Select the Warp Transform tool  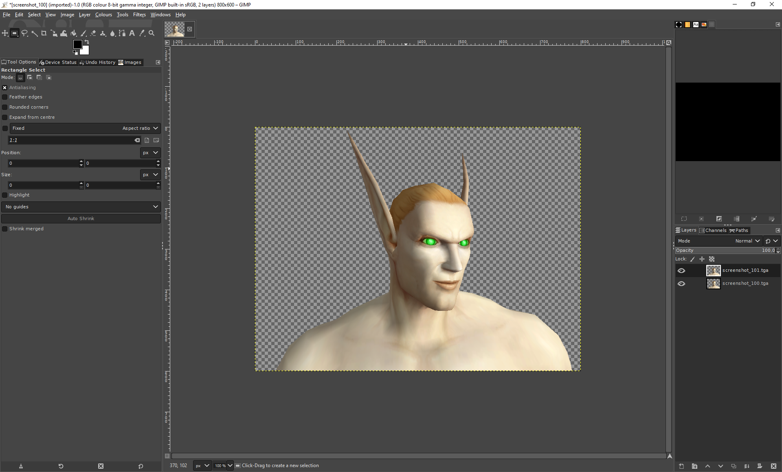coord(64,33)
